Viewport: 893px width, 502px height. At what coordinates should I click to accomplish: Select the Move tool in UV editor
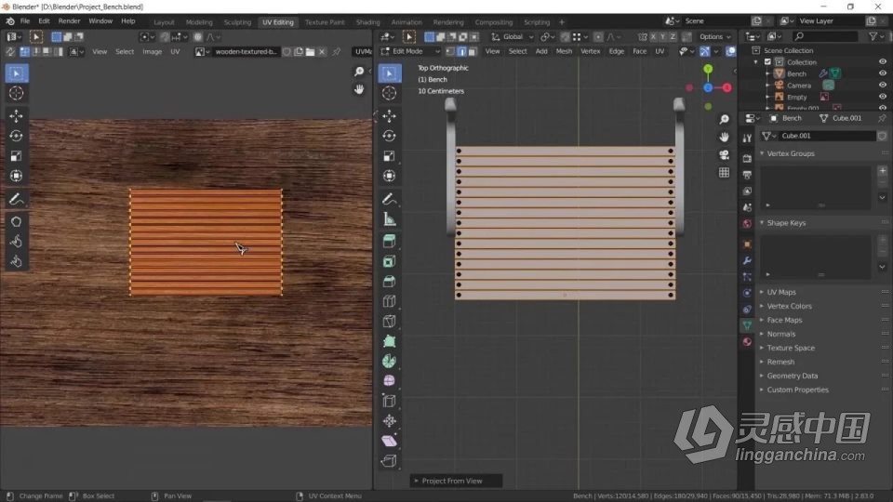pyautogui.click(x=16, y=116)
